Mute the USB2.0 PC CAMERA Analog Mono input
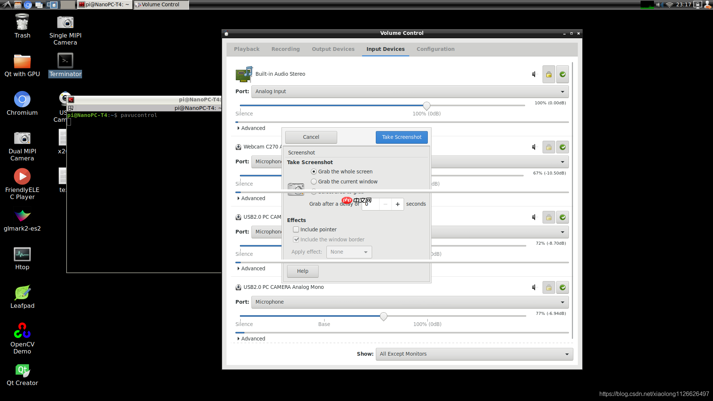The height and width of the screenshot is (401, 713). pyautogui.click(x=534, y=287)
